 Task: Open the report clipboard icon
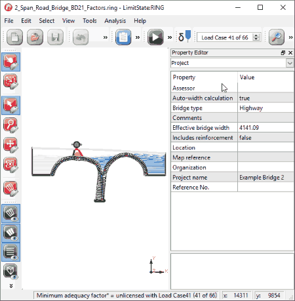(x=123, y=37)
